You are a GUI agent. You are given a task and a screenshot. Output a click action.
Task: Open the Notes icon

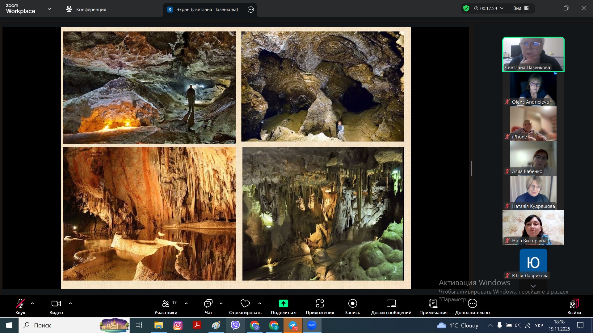tap(433, 304)
